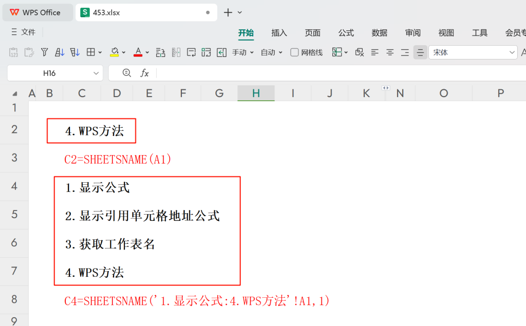526x326 pixels.
Task: Click the text 2.显示引用单元格地址公式
Action: (143, 216)
